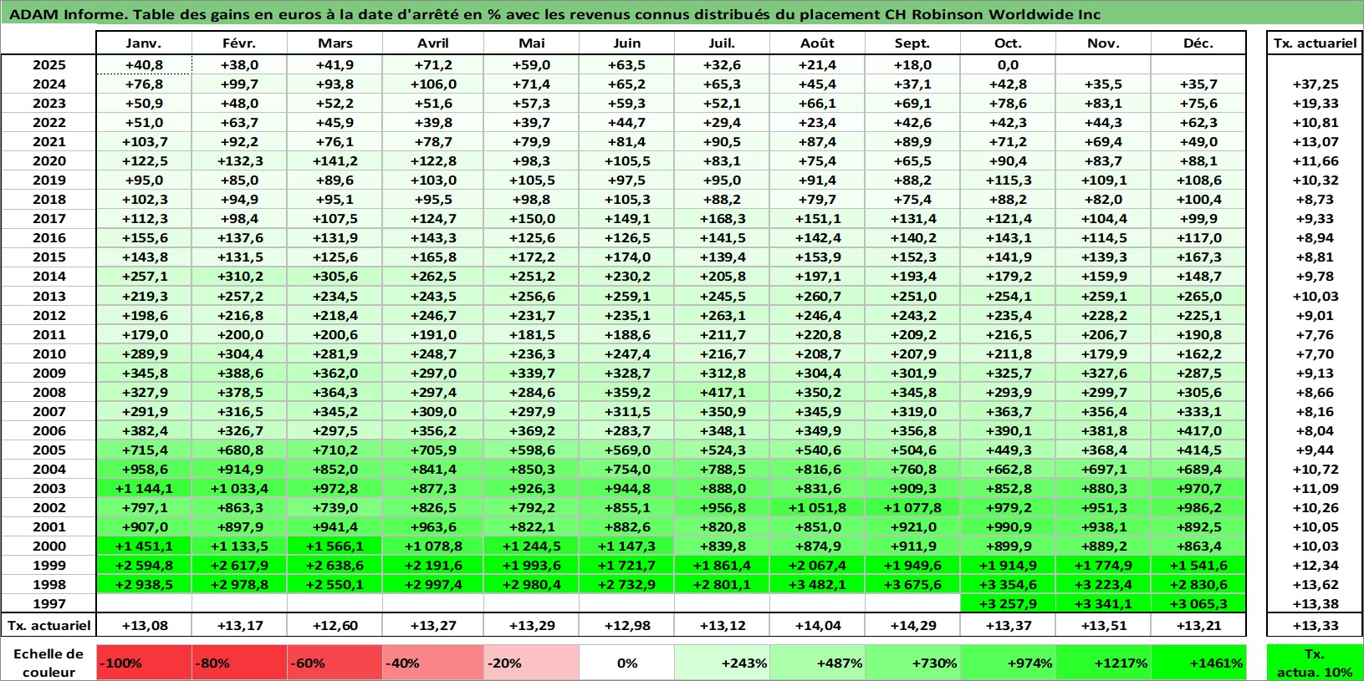This screenshot has height=681, width=1364.
Task: Click the 'Echelle de couleur' label
Action: [x=49, y=663]
